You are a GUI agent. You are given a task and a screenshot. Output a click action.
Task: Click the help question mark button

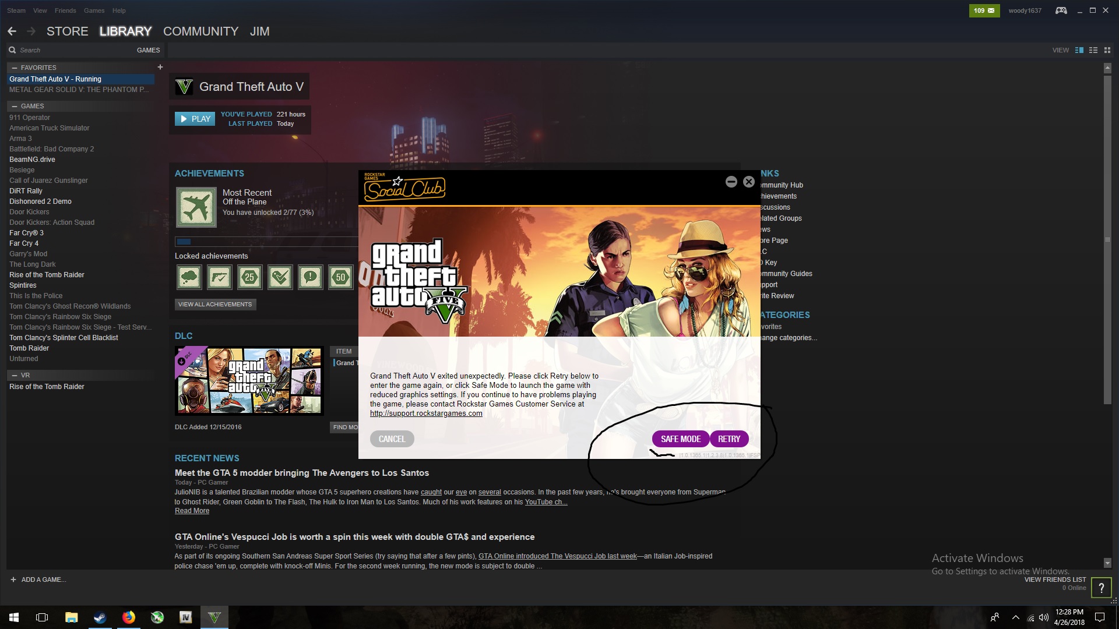pyautogui.click(x=1101, y=588)
